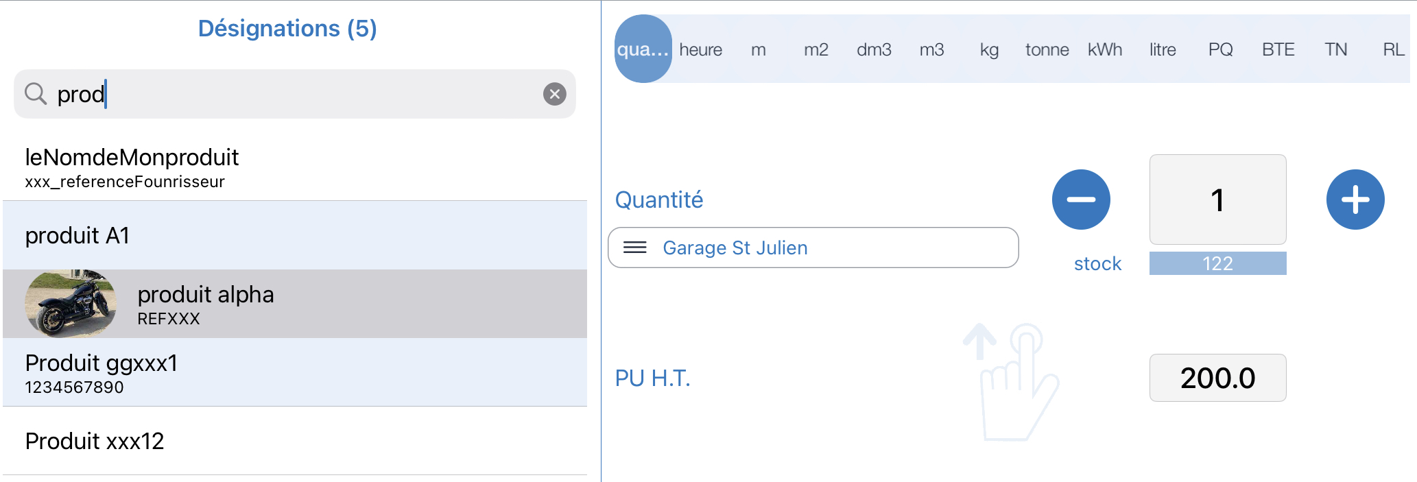Viewport: 1417px width, 482px height.
Task: Click the magnifying glass search icon
Action: point(36,94)
